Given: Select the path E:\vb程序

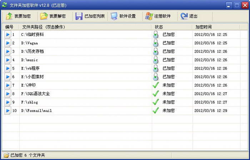Looking at the screenshot, I should (x=30, y=68).
